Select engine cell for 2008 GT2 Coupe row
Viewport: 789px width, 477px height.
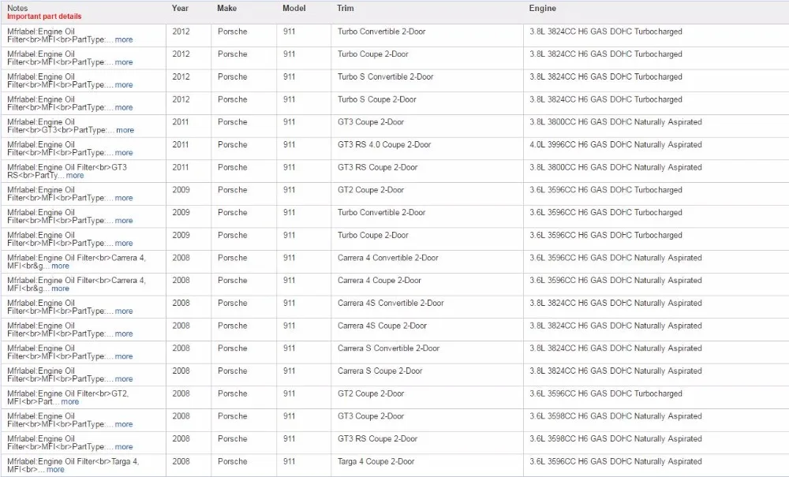pos(606,393)
